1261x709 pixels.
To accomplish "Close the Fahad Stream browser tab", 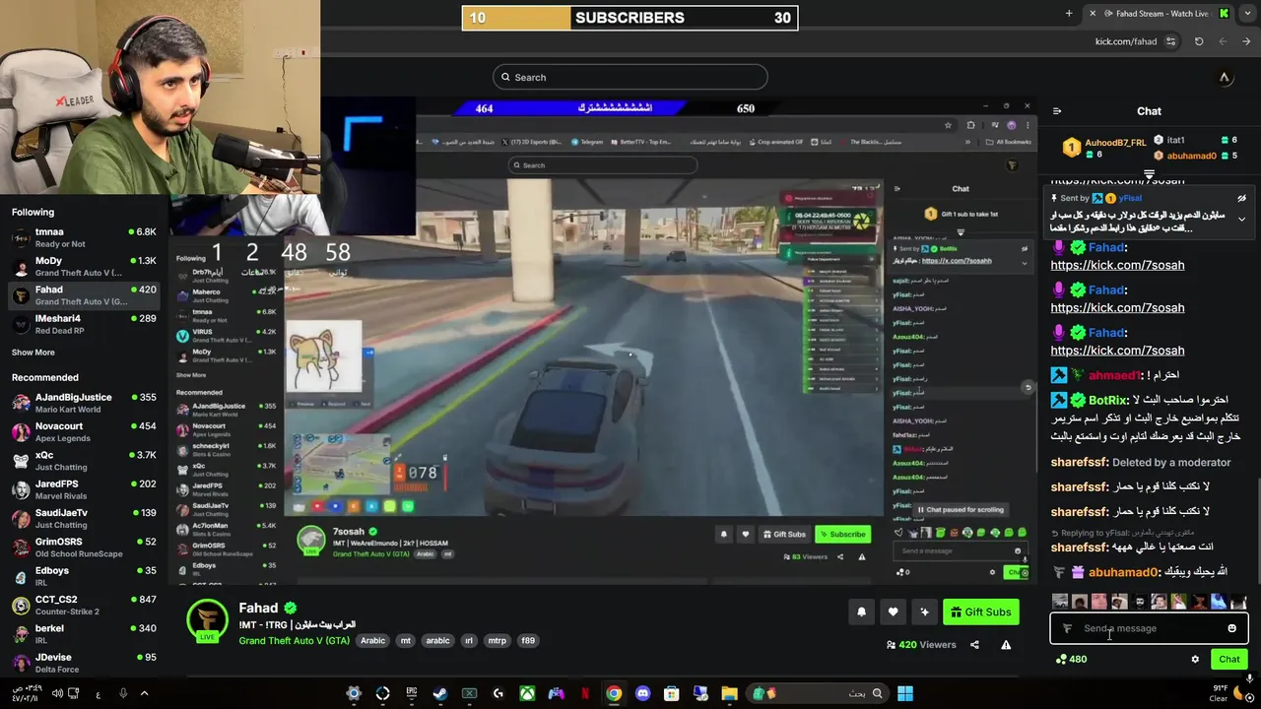I will pos(1092,14).
